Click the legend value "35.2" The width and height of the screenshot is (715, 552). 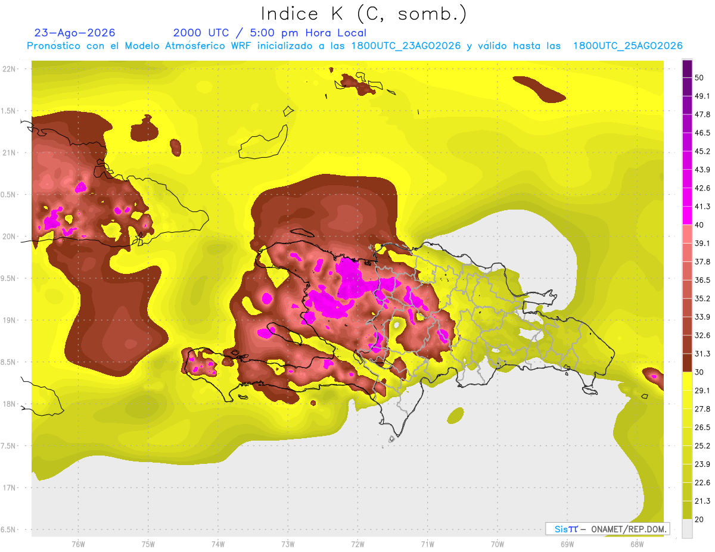tap(702, 298)
